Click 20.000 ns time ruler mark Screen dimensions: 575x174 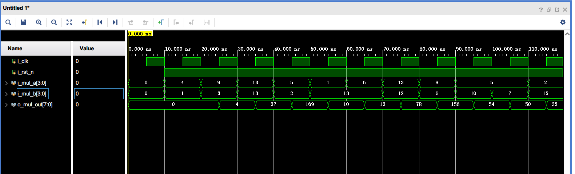click(214, 49)
